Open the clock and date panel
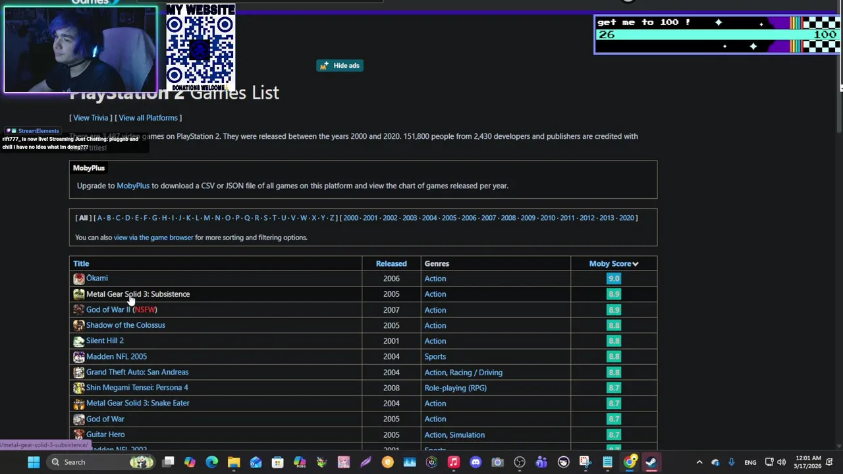This screenshot has height=474, width=843. (x=807, y=462)
